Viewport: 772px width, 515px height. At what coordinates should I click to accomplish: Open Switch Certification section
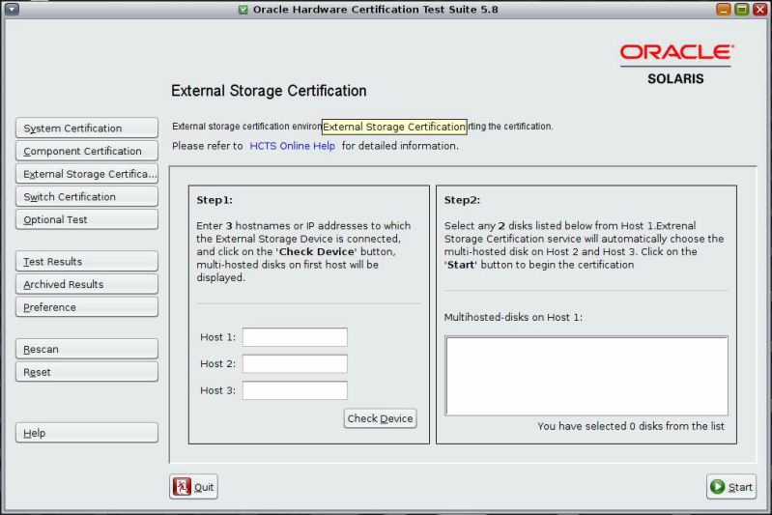87,196
